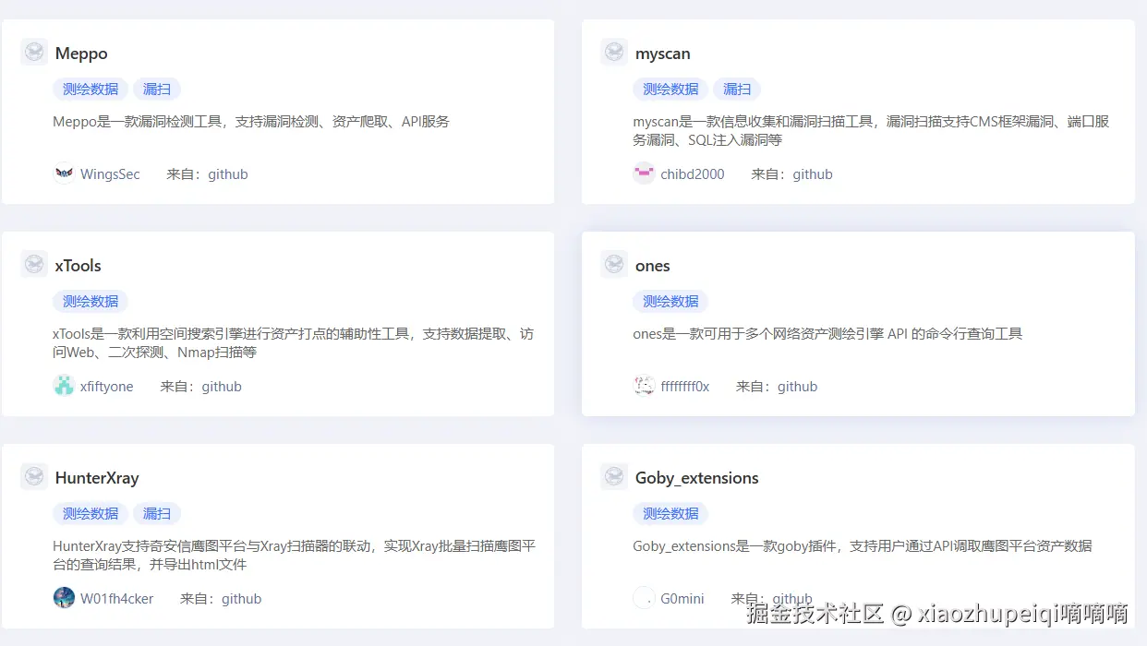Click Goby_extensions description about goby插件
The height and width of the screenshot is (646, 1147).
coord(863,545)
